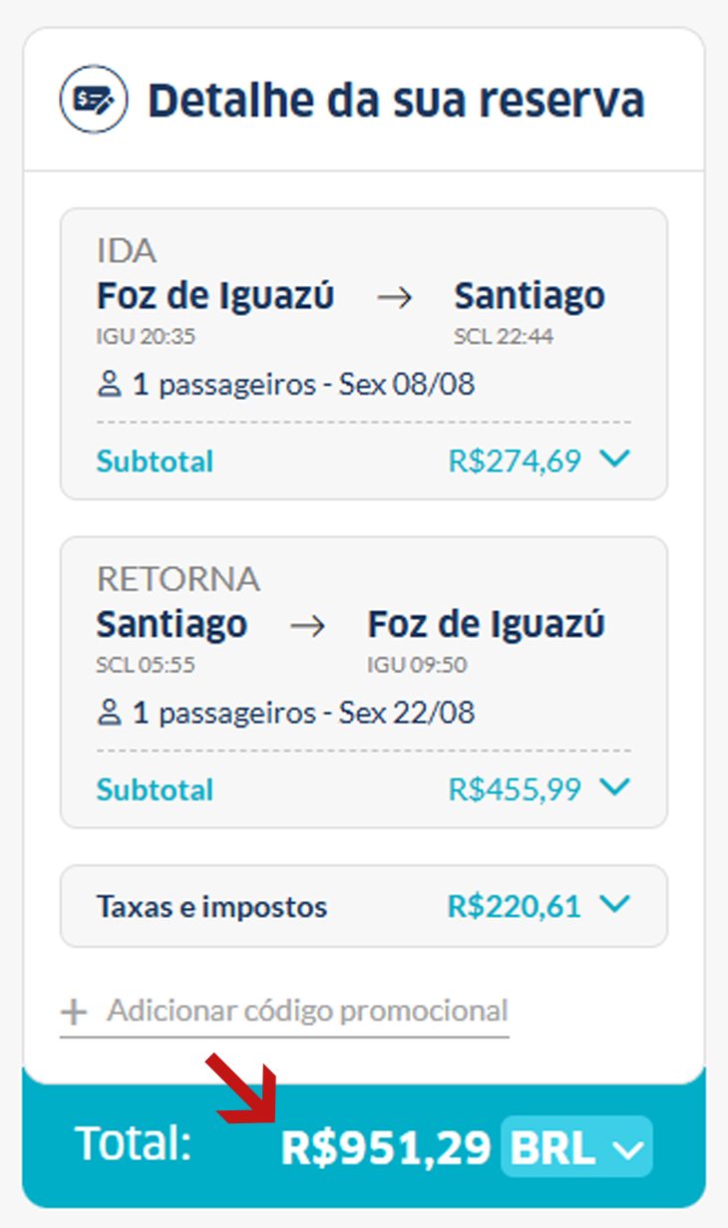The image size is (728, 1228).
Task: Expand the IDA subtotal chevron
Action: point(617,460)
